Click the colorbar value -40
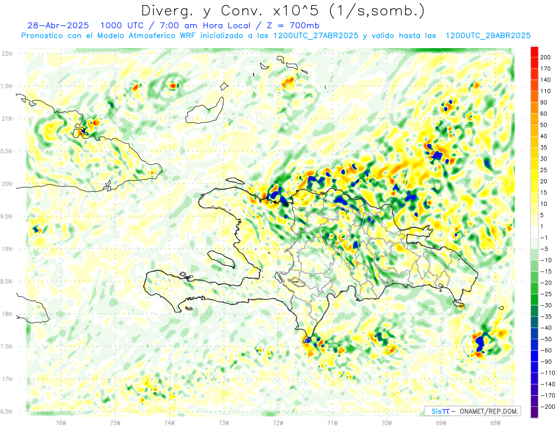 (x=545, y=328)
